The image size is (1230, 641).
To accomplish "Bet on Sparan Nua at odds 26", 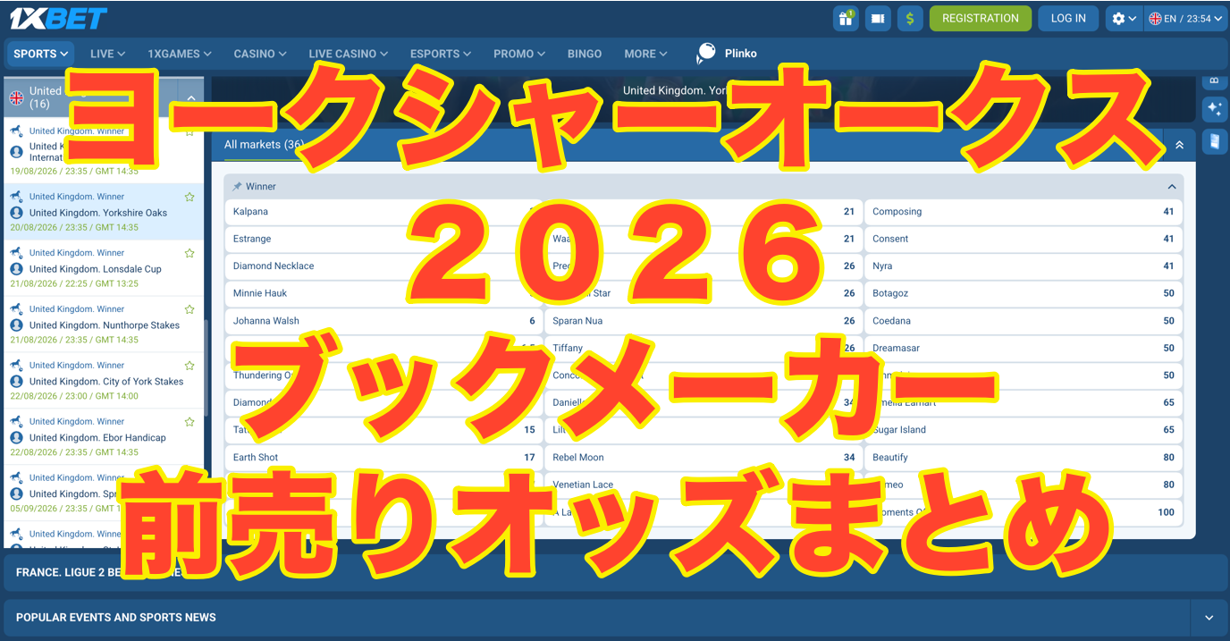I will (x=703, y=321).
